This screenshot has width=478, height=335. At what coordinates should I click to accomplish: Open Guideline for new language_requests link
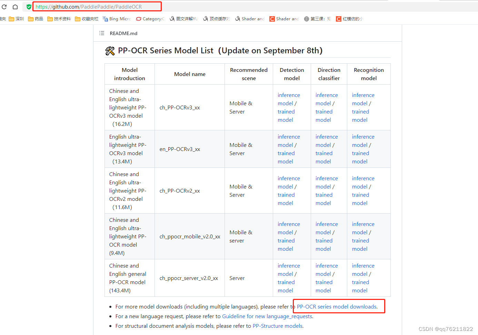click(267, 316)
